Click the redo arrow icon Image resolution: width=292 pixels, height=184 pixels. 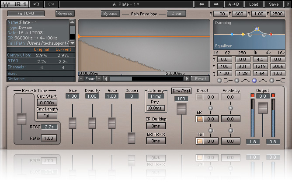51,4
